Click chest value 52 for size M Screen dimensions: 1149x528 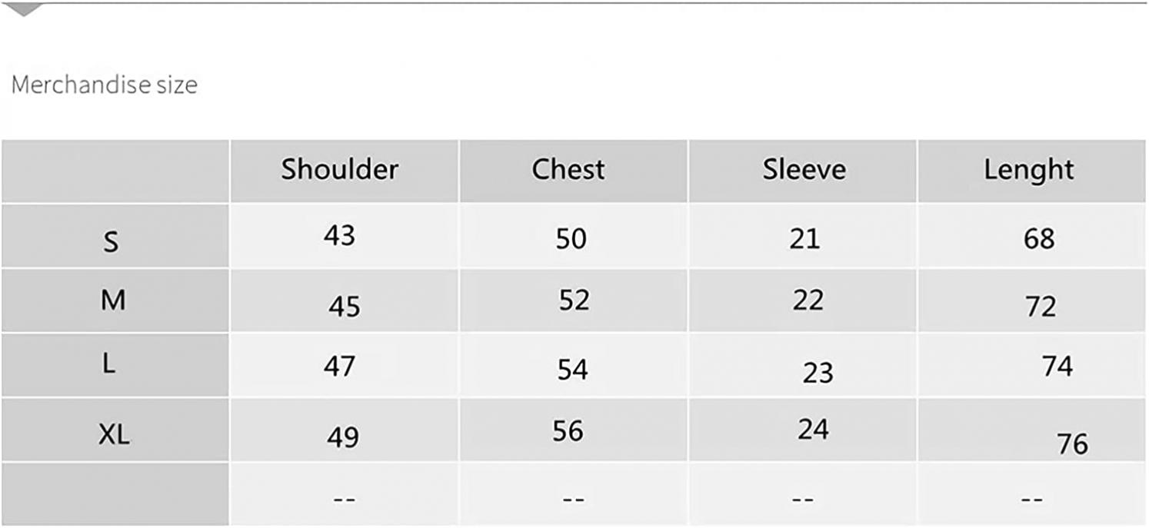[574, 300]
